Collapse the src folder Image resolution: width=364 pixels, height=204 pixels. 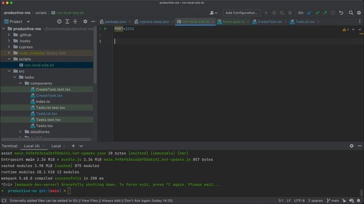tap(9, 71)
